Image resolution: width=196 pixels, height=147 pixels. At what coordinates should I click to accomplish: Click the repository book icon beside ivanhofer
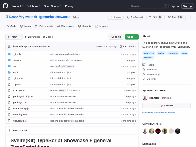pyautogui.click(x=7, y=17)
